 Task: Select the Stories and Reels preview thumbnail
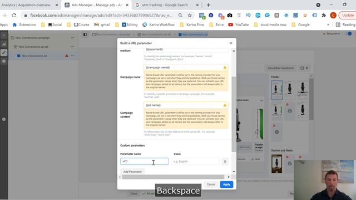pos(277,164)
